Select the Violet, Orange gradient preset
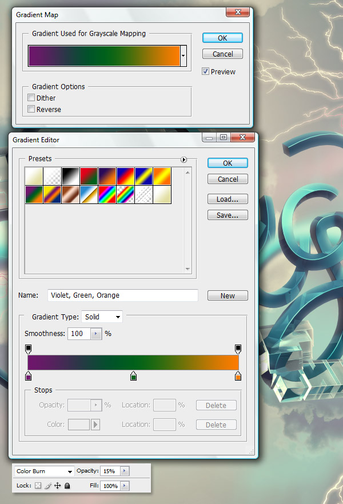The height and width of the screenshot is (504, 343). click(x=107, y=176)
